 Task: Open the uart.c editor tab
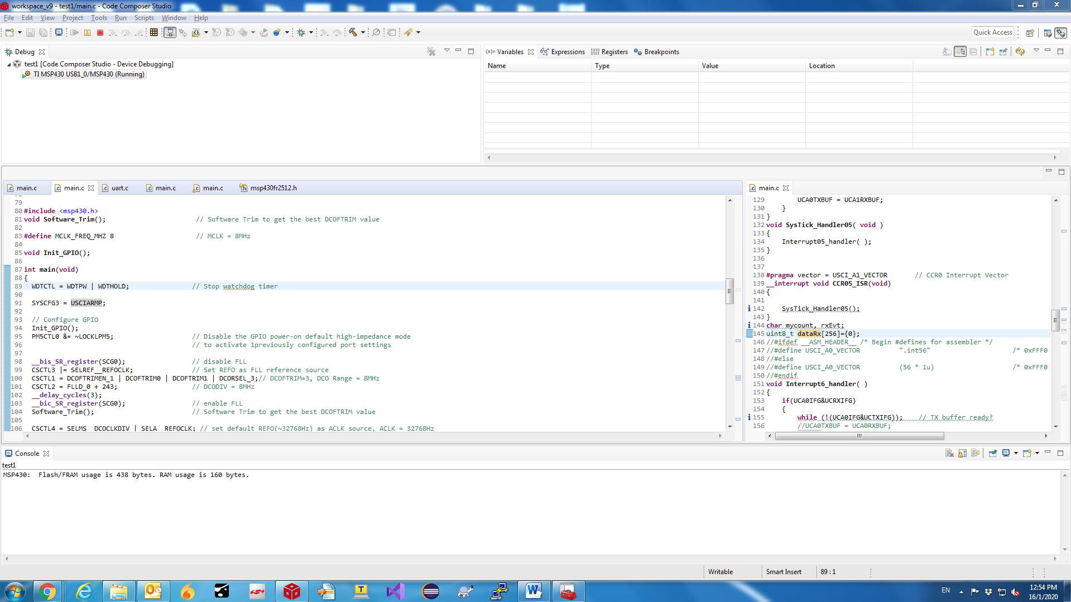tap(119, 188)
